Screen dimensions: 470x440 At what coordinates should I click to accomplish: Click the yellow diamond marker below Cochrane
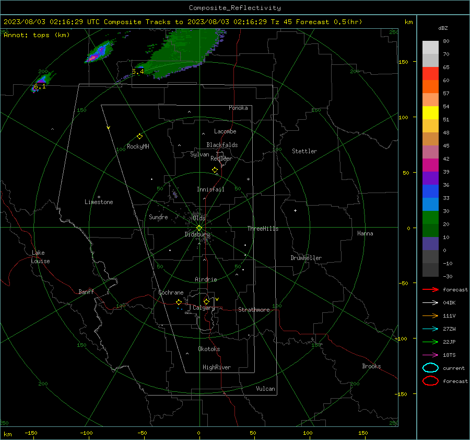pyautogui.click(x=179, y=302)
